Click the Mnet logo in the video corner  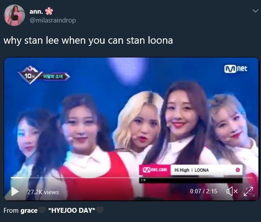tap(236, 69)
